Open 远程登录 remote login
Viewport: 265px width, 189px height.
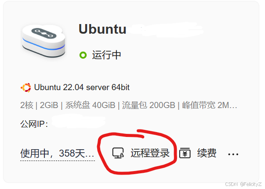(150, 153)
